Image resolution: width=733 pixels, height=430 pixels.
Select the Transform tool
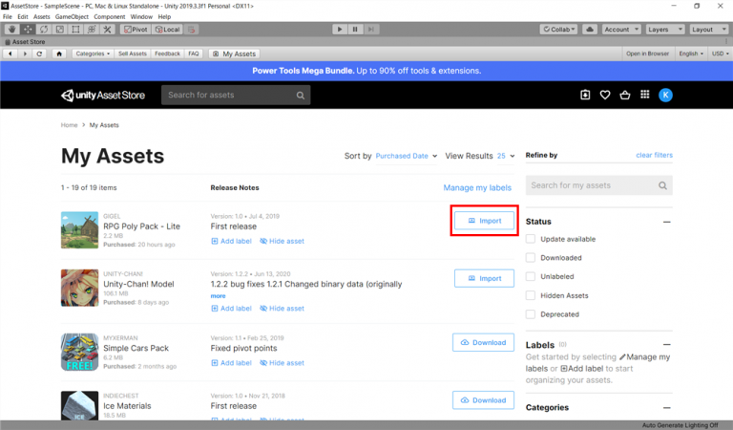[92, 29]
